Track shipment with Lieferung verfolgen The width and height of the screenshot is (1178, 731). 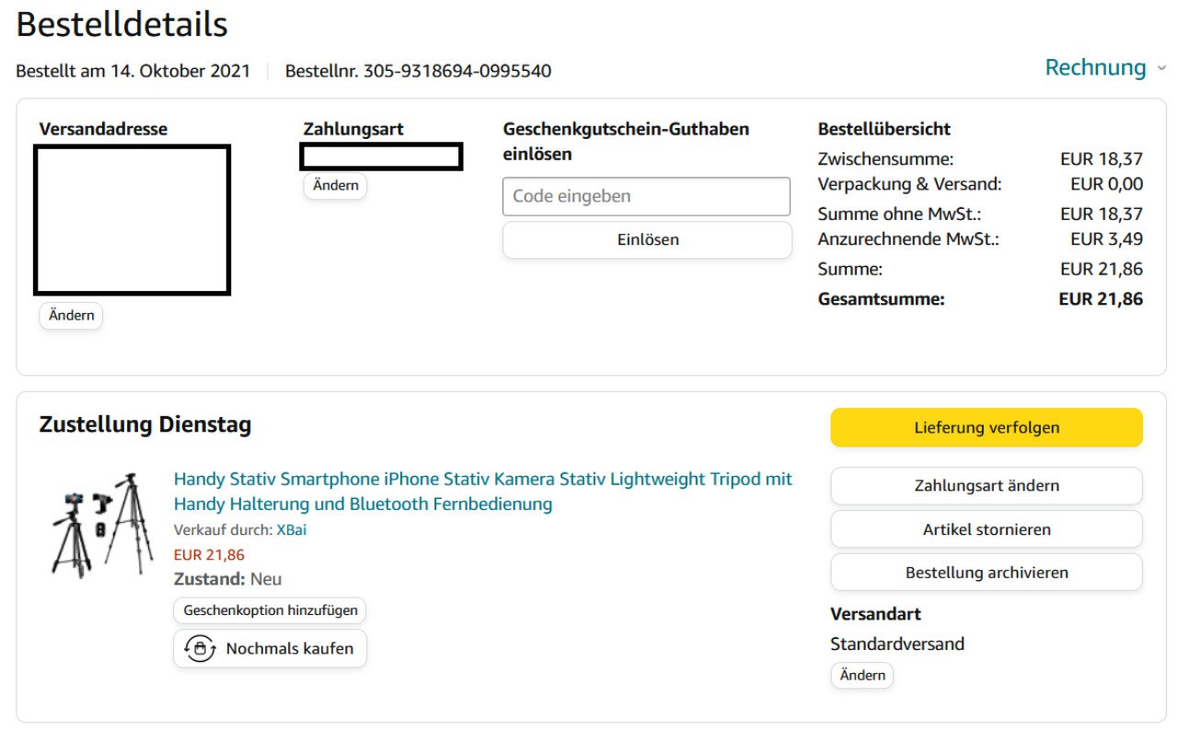[x=987, y=428]
